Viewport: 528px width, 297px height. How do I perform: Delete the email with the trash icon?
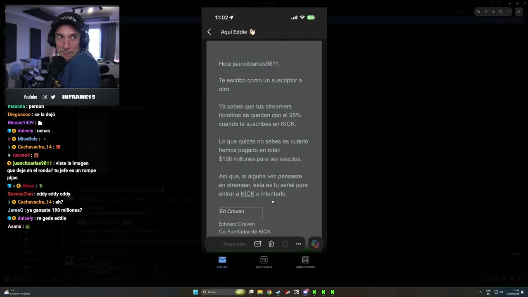tap(271, 244)
